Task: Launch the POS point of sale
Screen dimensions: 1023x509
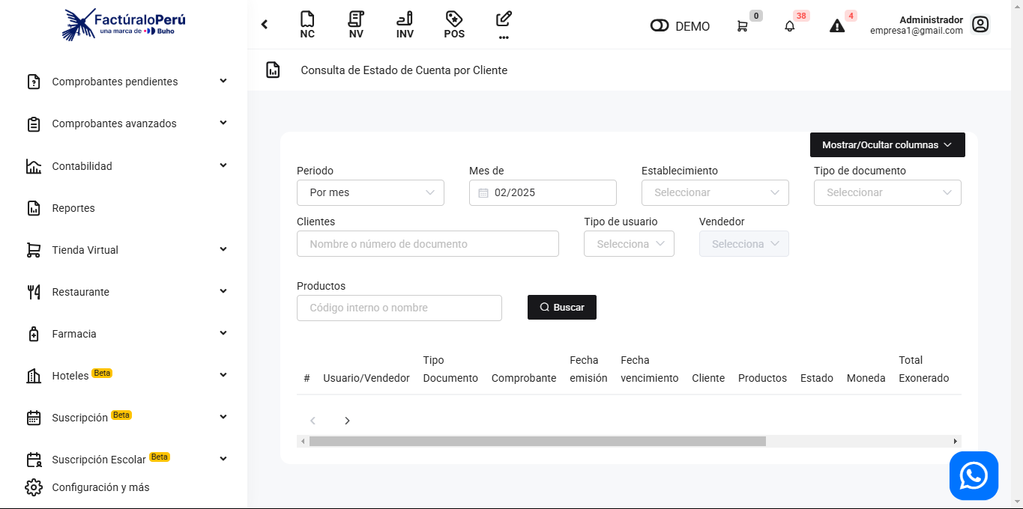Action: 454,25
